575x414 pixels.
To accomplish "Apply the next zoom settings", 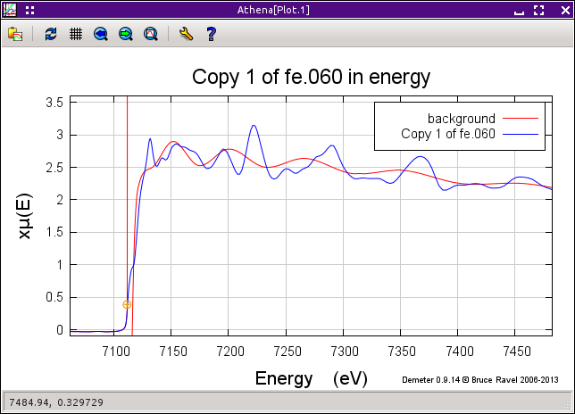I will pyautogui.click(x=126, y=34).
